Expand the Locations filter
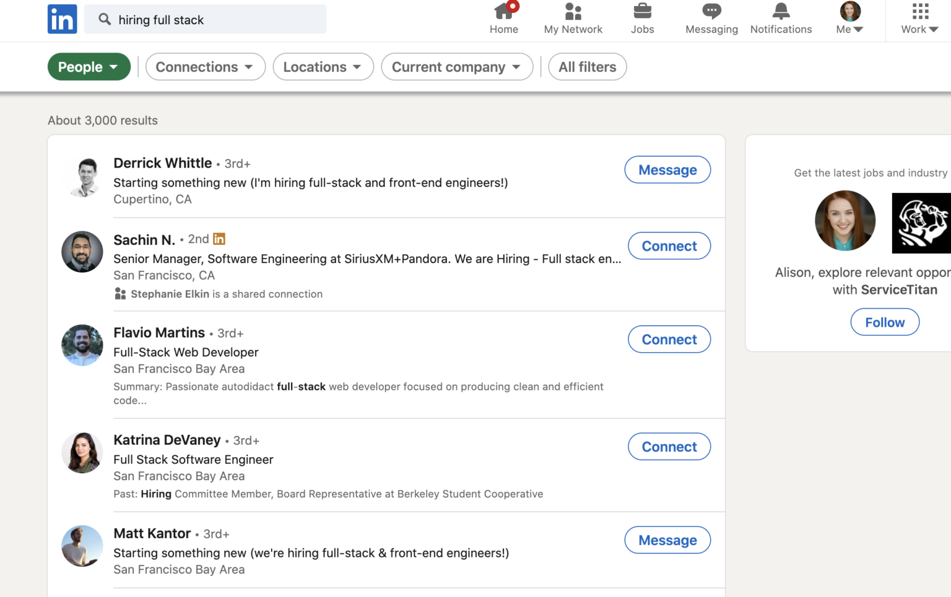The width and height of the screenshot is (951, 597). click(x=323, y=66)
